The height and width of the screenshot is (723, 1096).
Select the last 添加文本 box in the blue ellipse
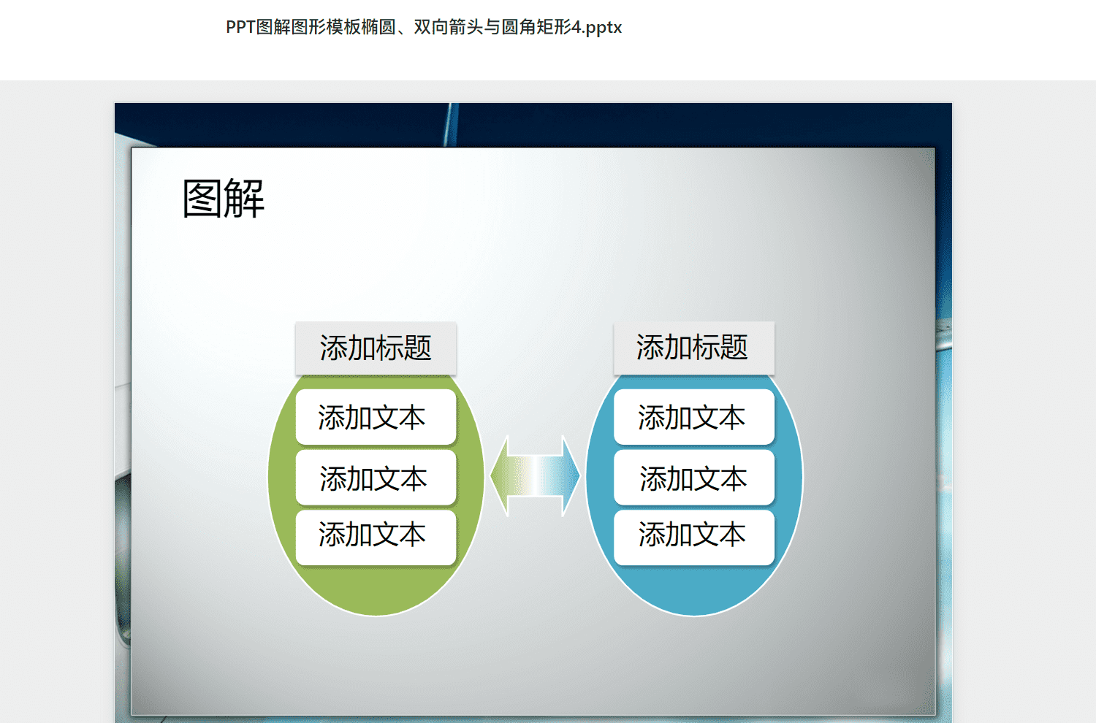coord(693,538)
